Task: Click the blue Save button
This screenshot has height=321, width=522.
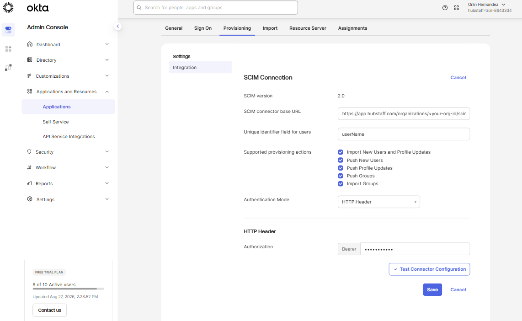Action: 432,290
